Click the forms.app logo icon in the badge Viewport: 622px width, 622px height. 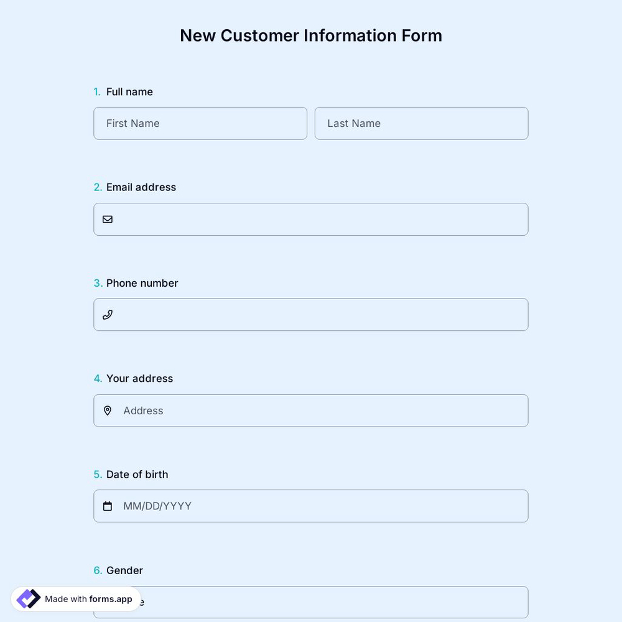click(27, 598)
